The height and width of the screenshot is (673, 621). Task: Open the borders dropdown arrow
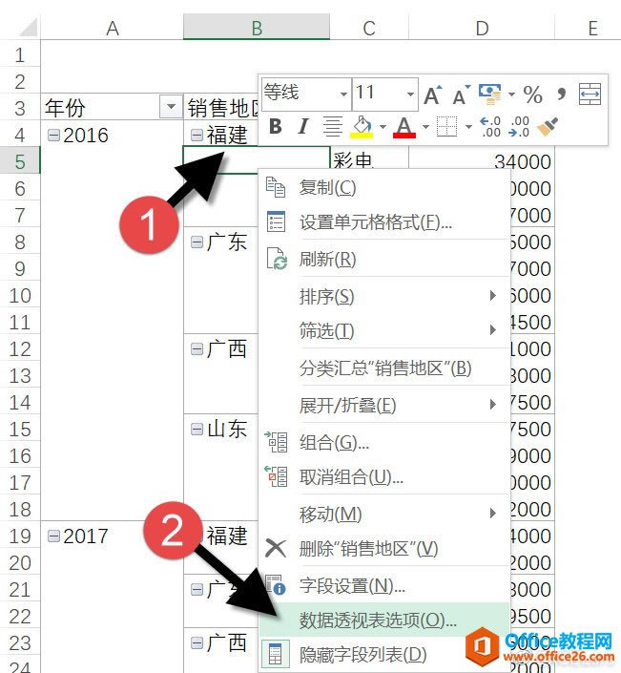(x=468, y=127)
